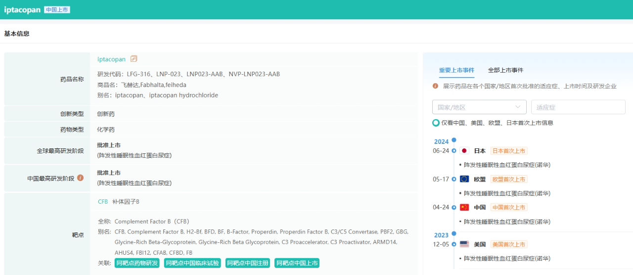Viewport: 633px width, 275px height.
Task: Click the 研发代码 line with LFG-316
Action: click(x=188, y=74)
